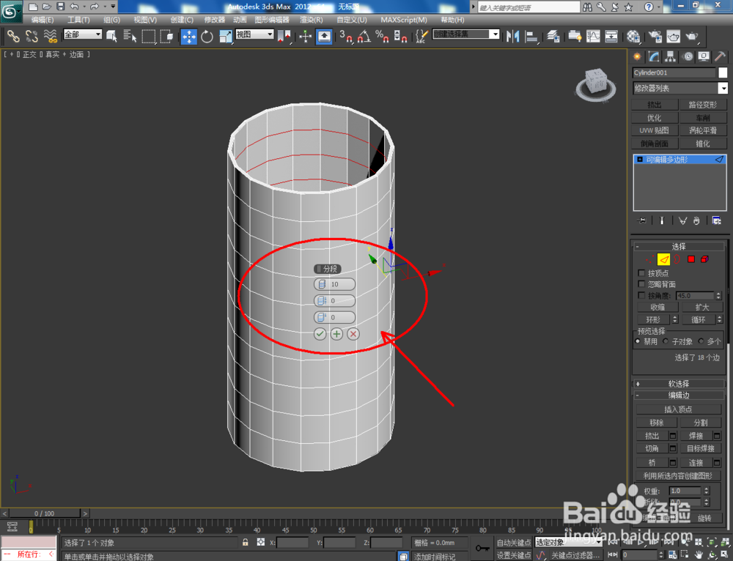Click caddy Apply and Continue plus

click(336, 334)
